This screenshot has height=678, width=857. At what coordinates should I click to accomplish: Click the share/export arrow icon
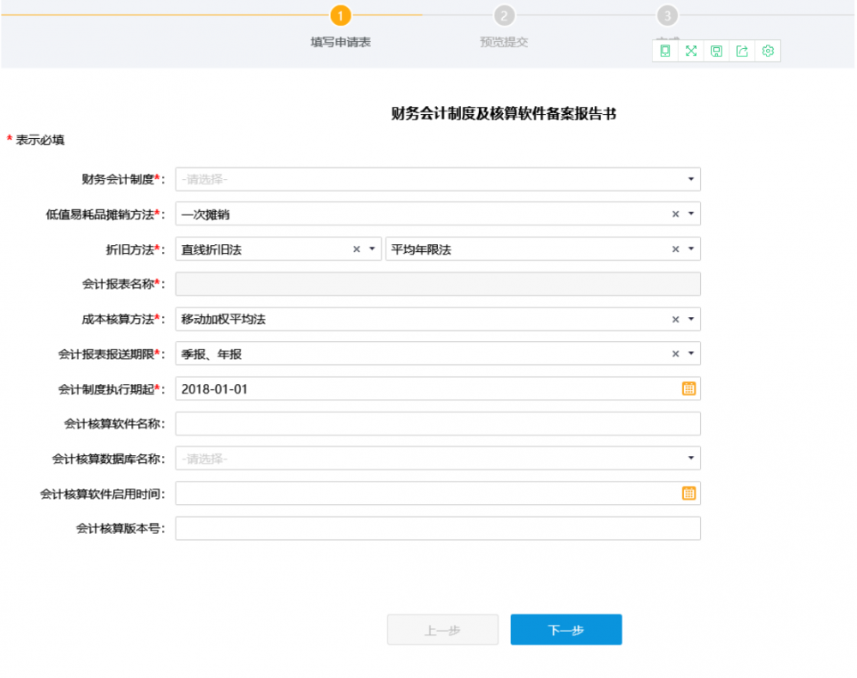[742, 51]
